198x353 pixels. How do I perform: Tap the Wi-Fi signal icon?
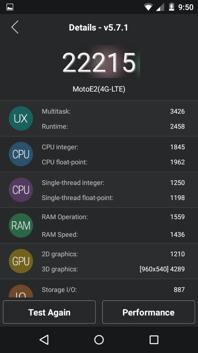click(148, 7)
